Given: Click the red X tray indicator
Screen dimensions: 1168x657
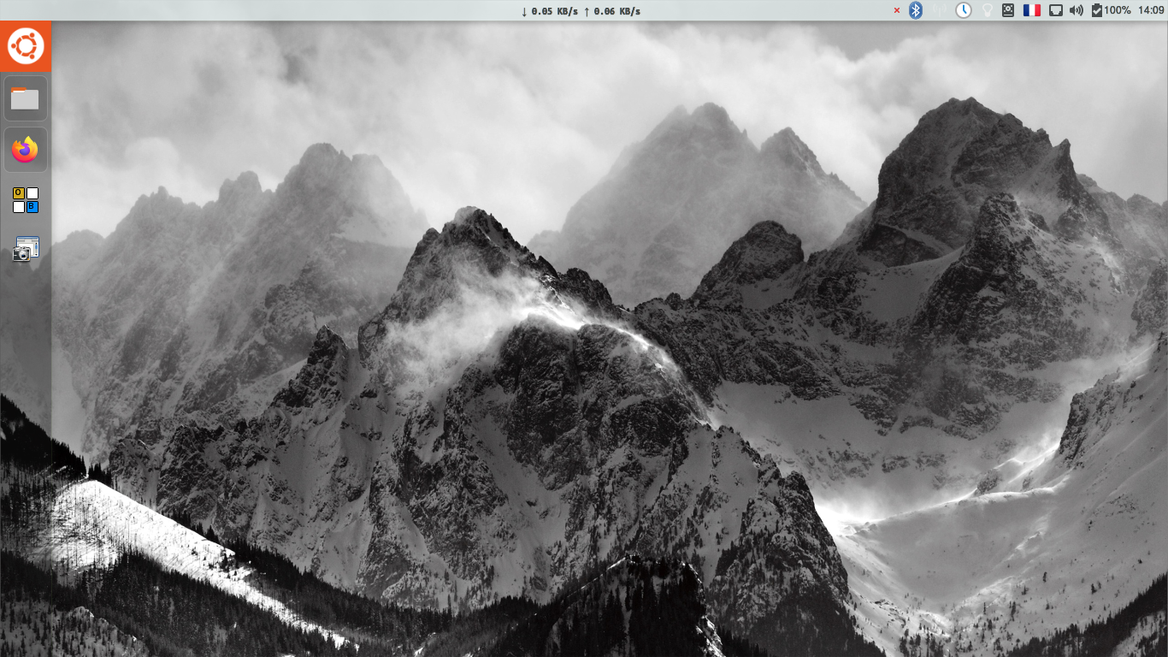Looking at the screenshot, I should (896, 10).
